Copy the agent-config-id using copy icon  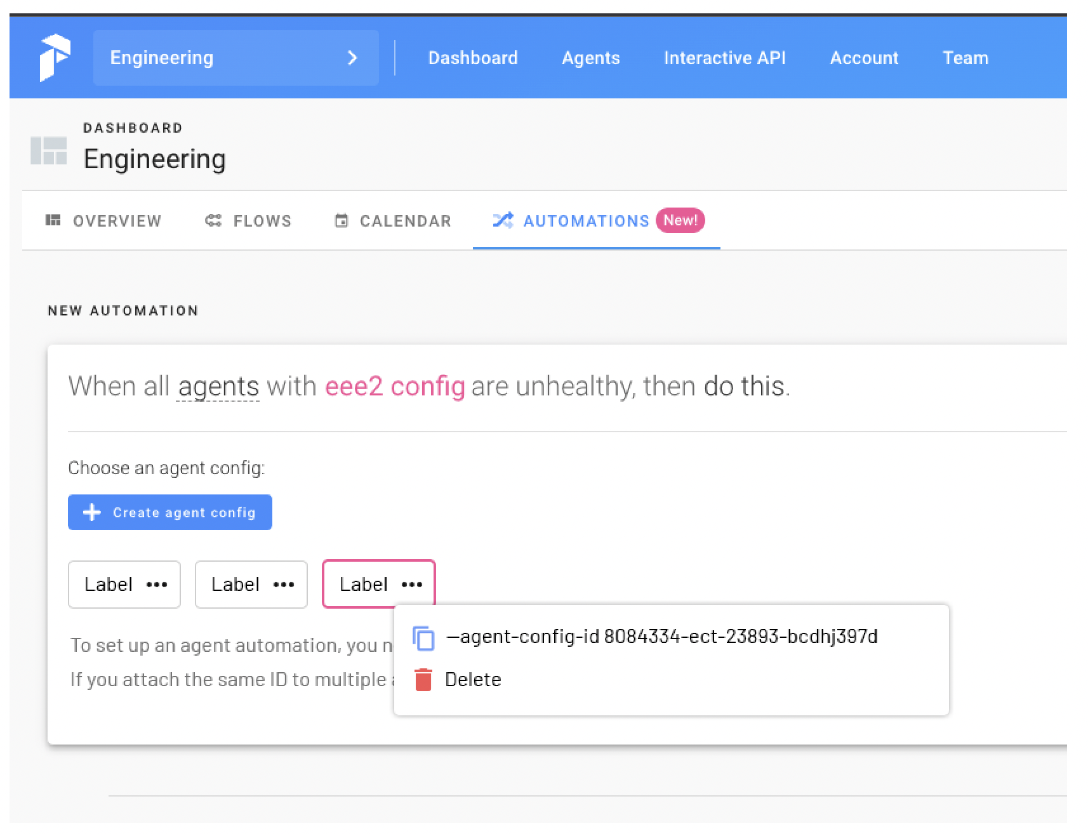click(423, 637)
